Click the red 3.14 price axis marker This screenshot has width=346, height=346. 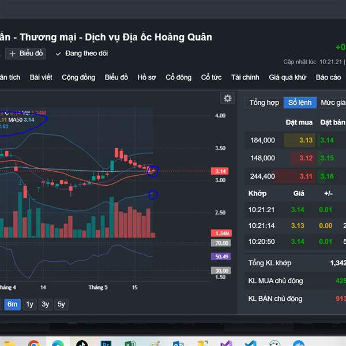[220, 171]
